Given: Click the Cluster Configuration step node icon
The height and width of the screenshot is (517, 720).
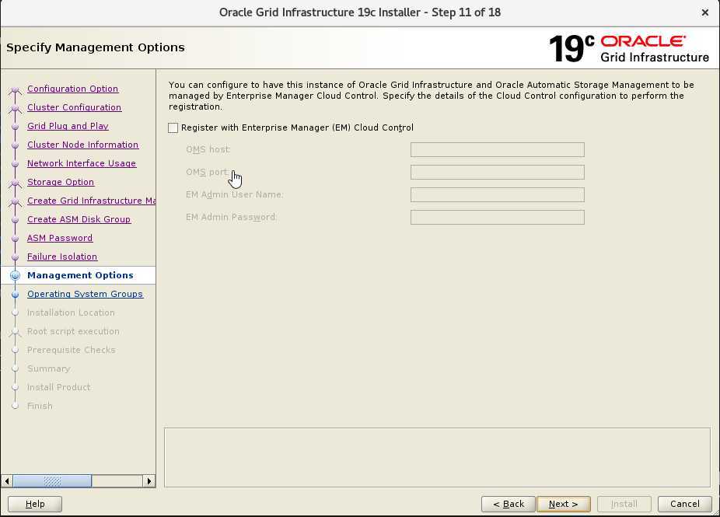Looking at the screenshot, I should tap(15, 108).
